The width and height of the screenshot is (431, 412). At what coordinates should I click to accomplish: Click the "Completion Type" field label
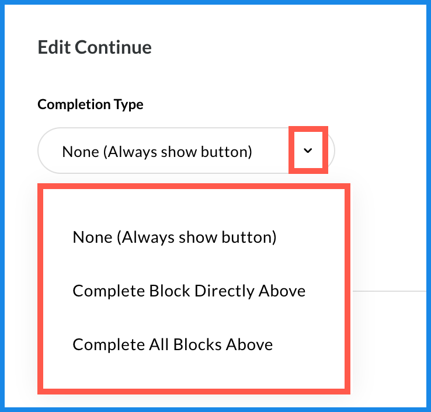91,104
